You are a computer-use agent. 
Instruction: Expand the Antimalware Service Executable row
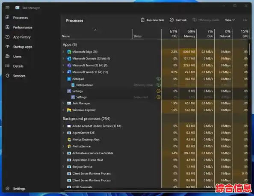(x=63, y=153)
